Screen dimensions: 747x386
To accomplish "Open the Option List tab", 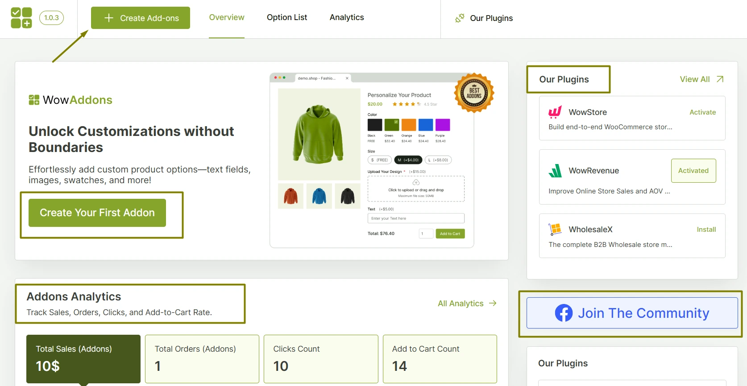I will coord(287,17).
